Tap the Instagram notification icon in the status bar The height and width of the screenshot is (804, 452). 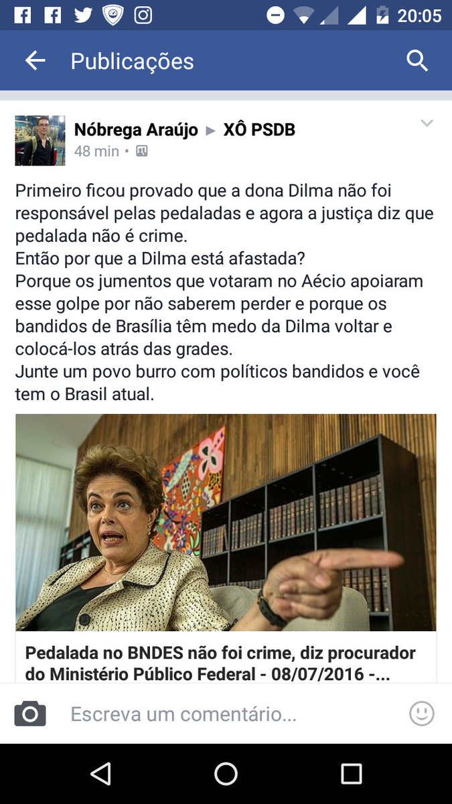143,15
